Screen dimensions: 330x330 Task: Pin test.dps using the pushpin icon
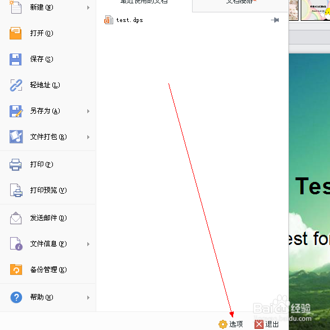[275, 20]
